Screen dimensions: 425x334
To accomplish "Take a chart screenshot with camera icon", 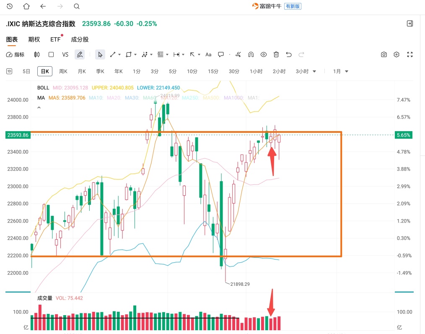I will pos(384,54).
